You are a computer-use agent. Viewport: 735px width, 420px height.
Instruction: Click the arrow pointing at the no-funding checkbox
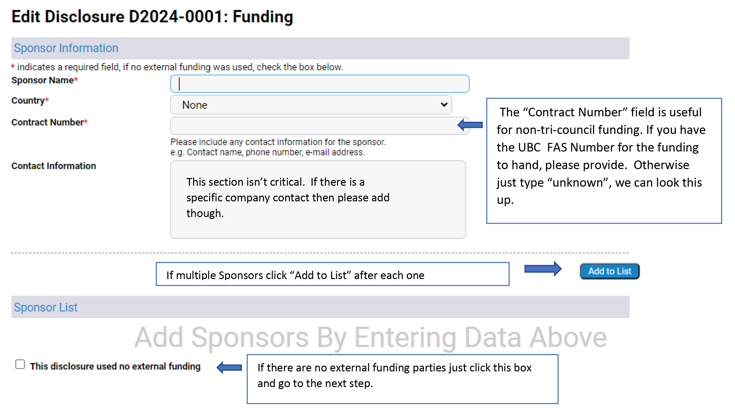229,367
